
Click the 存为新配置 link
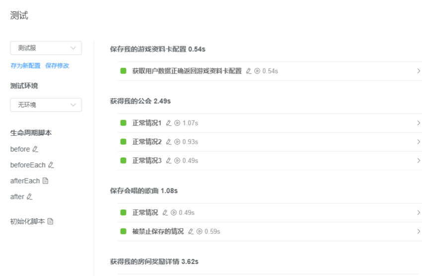[25, 66]
